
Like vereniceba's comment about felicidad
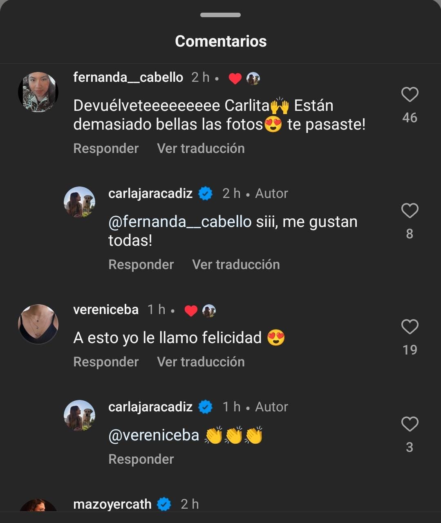pyautogui.click(x=410, y=327)
